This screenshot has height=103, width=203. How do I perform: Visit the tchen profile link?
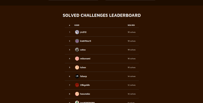coord(83,68)
